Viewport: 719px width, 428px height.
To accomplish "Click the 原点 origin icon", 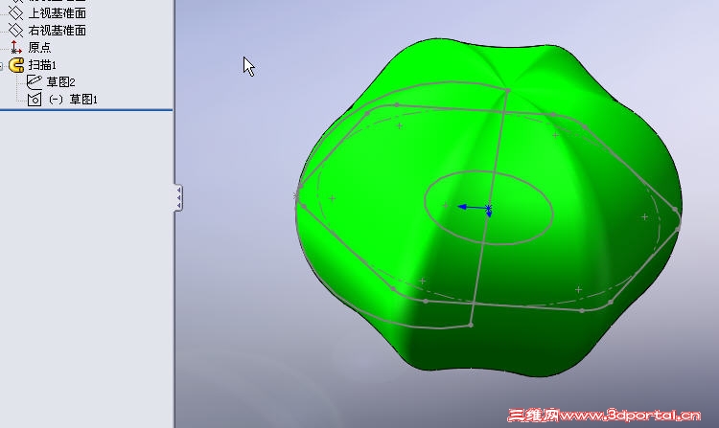I will click(x=16, y=47).
